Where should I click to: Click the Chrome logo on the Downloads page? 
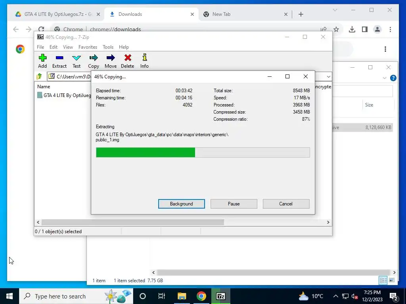pyautogui.click(x=20, y=49)
